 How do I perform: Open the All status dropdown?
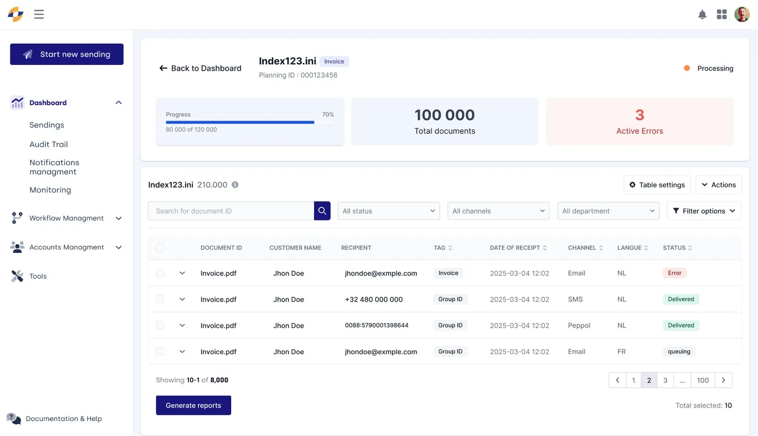pos(388,211)
